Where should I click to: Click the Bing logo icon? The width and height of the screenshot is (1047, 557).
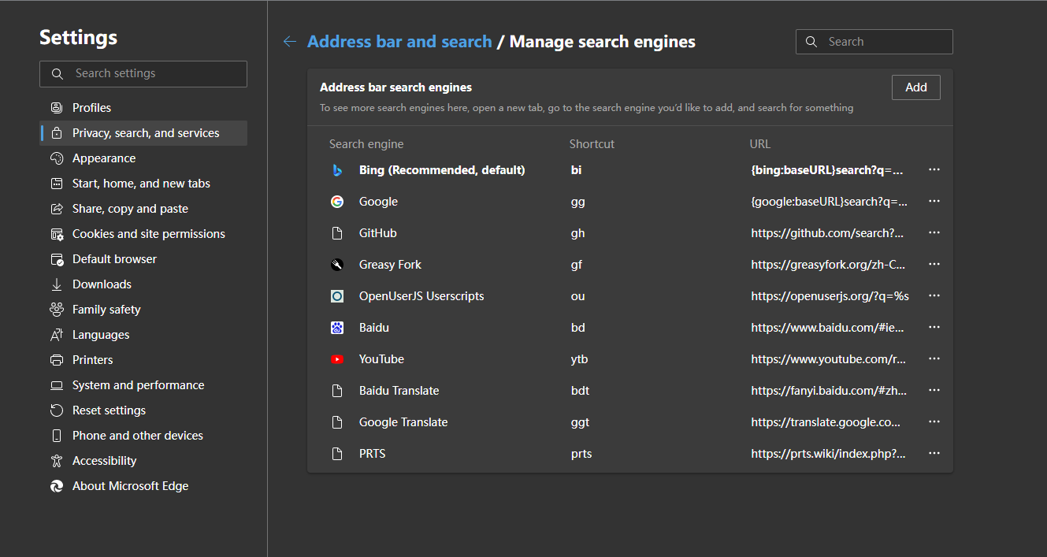[x=337, y=170]
